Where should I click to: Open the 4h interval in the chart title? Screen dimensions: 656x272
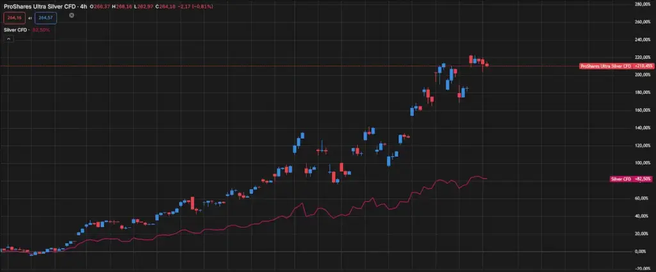(x=82, y=6)
